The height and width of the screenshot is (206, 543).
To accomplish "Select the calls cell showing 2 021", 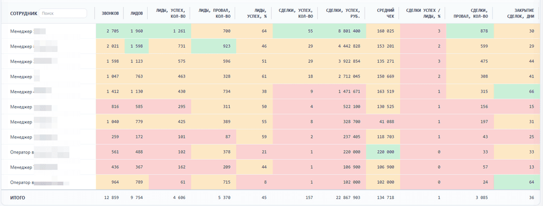I will tap(110, 46).
